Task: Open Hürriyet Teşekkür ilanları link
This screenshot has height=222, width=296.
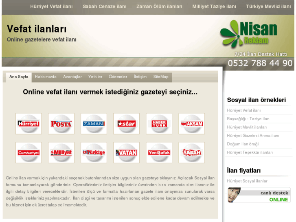Action: [250, 152]
